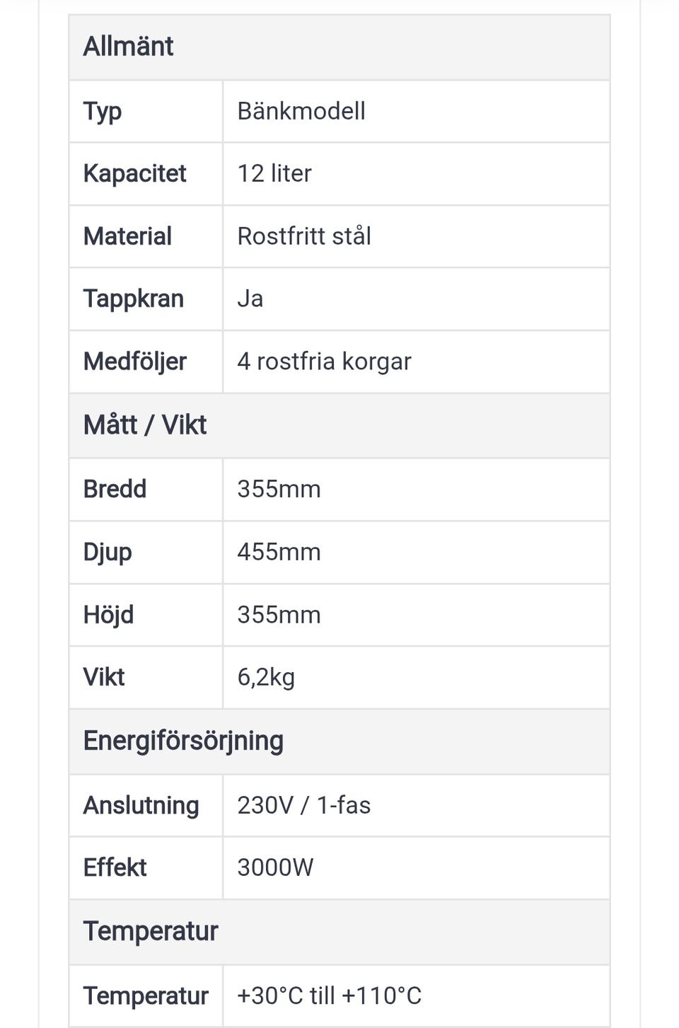Viewport: 679px width, 1028px height.
Task: Select the 455mm Djup value
Action: (x=279, y=552)
